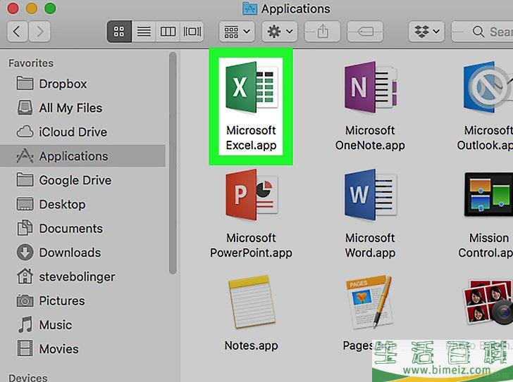Select Music in sidebar
Viewport: 513px width, 382px height.
point(82,325)
